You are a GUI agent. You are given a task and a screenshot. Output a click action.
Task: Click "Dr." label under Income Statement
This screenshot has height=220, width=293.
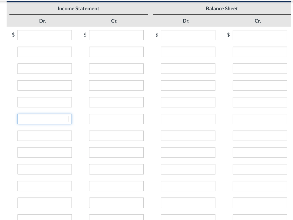pos(43,21)
